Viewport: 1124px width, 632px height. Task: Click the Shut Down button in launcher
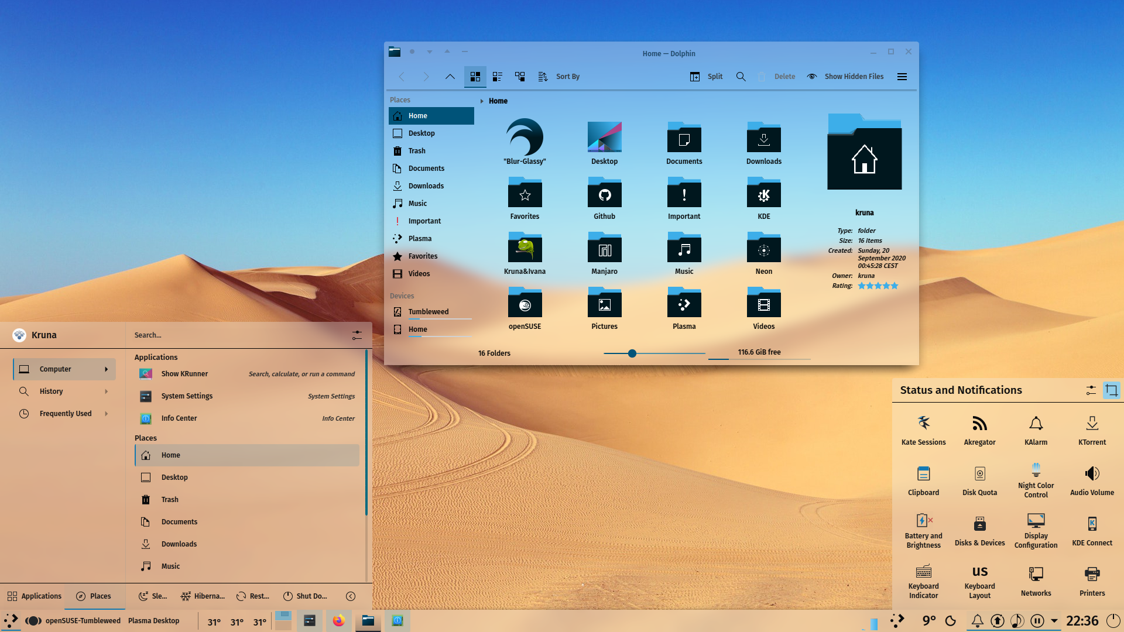coord(305,596)
